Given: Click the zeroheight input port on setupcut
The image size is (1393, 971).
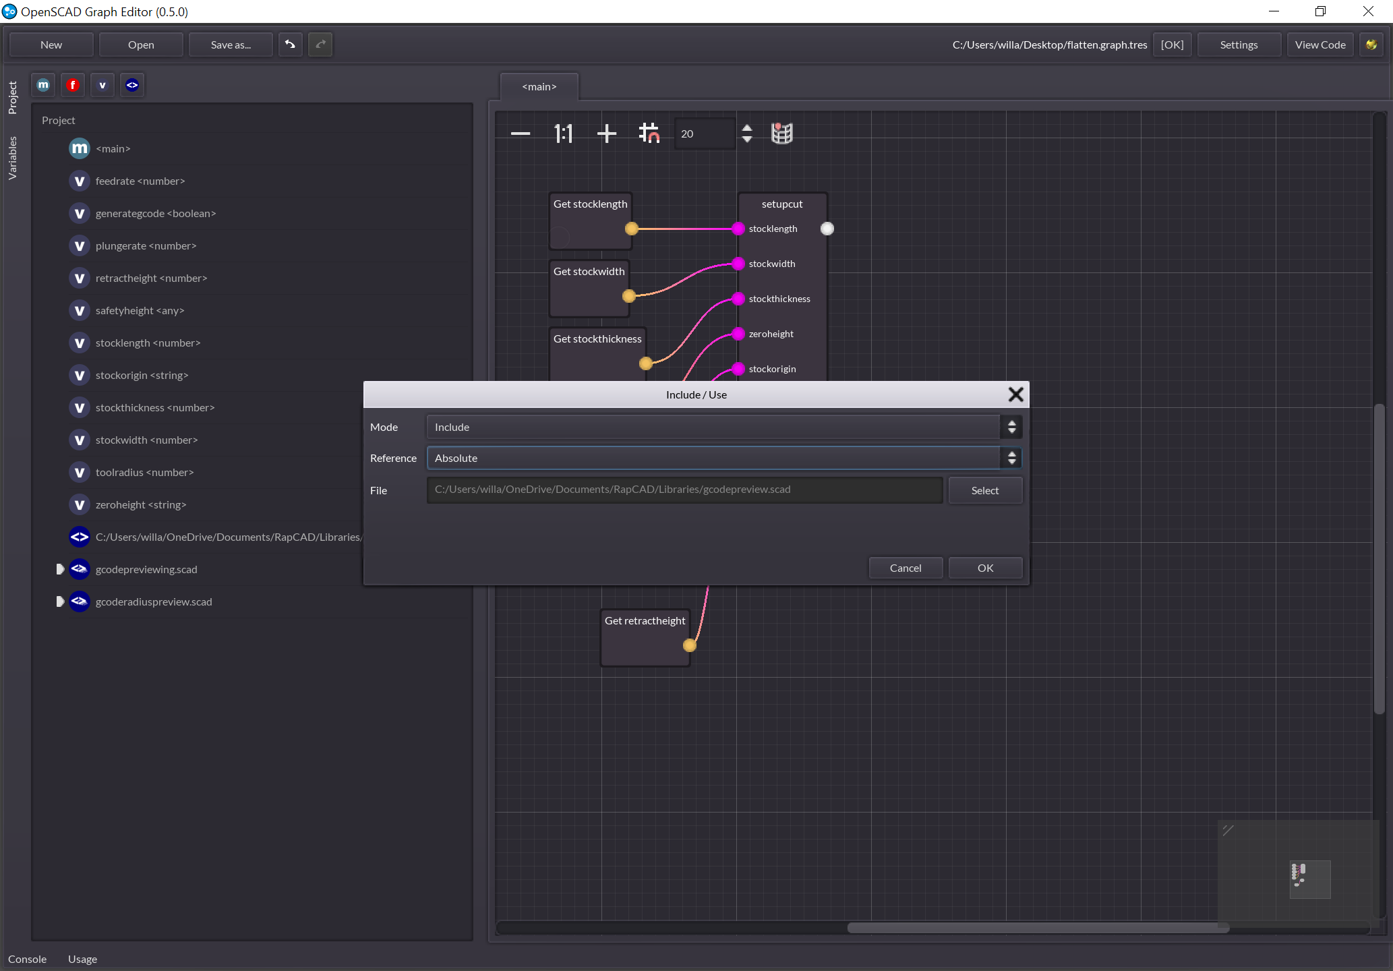Looking at the screenshot, I should (738, 334).
